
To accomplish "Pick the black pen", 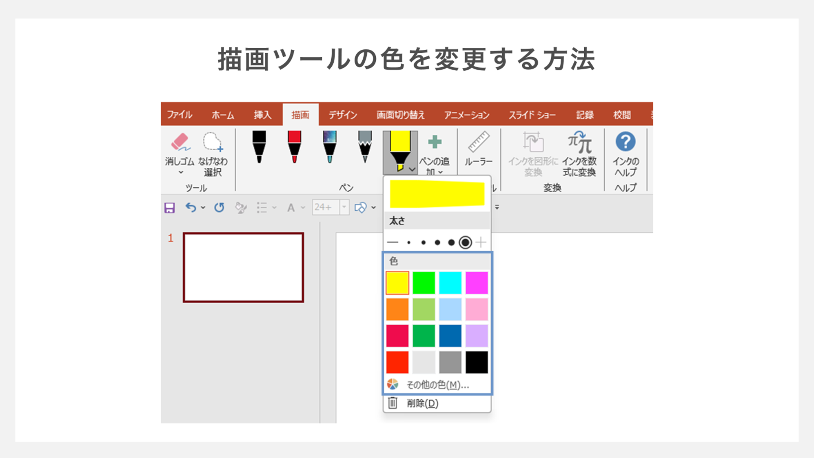I will [259, 147].
